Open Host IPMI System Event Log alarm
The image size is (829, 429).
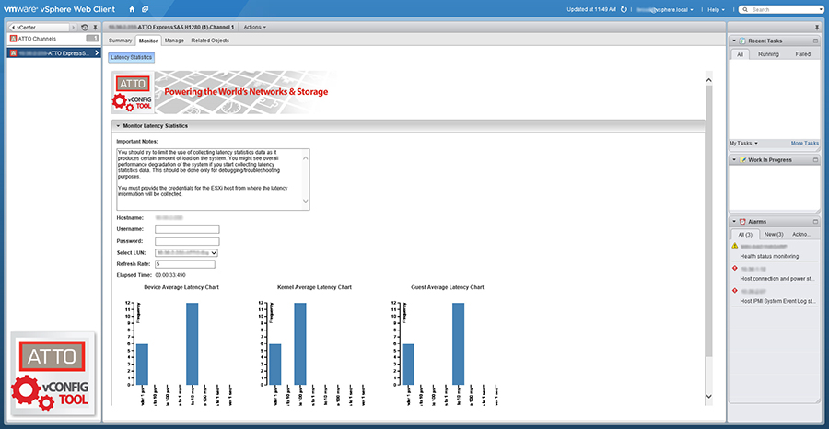778,302
